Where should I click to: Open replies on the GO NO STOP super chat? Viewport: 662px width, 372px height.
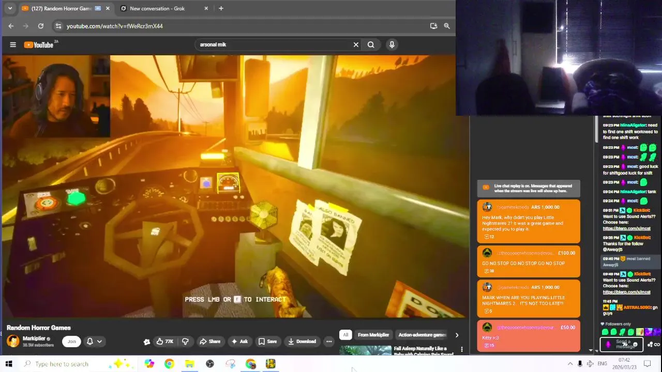(489, 271)
